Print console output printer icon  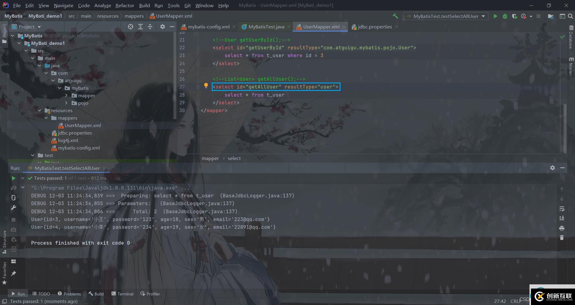click(562, 228)
